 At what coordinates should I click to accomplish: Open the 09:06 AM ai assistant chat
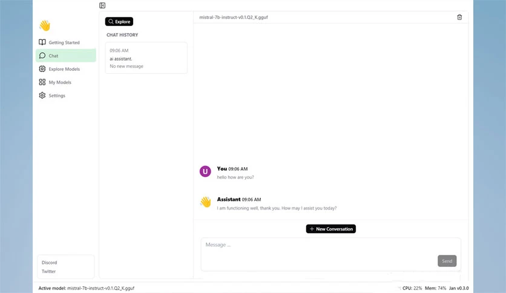[x=146, y=58]
